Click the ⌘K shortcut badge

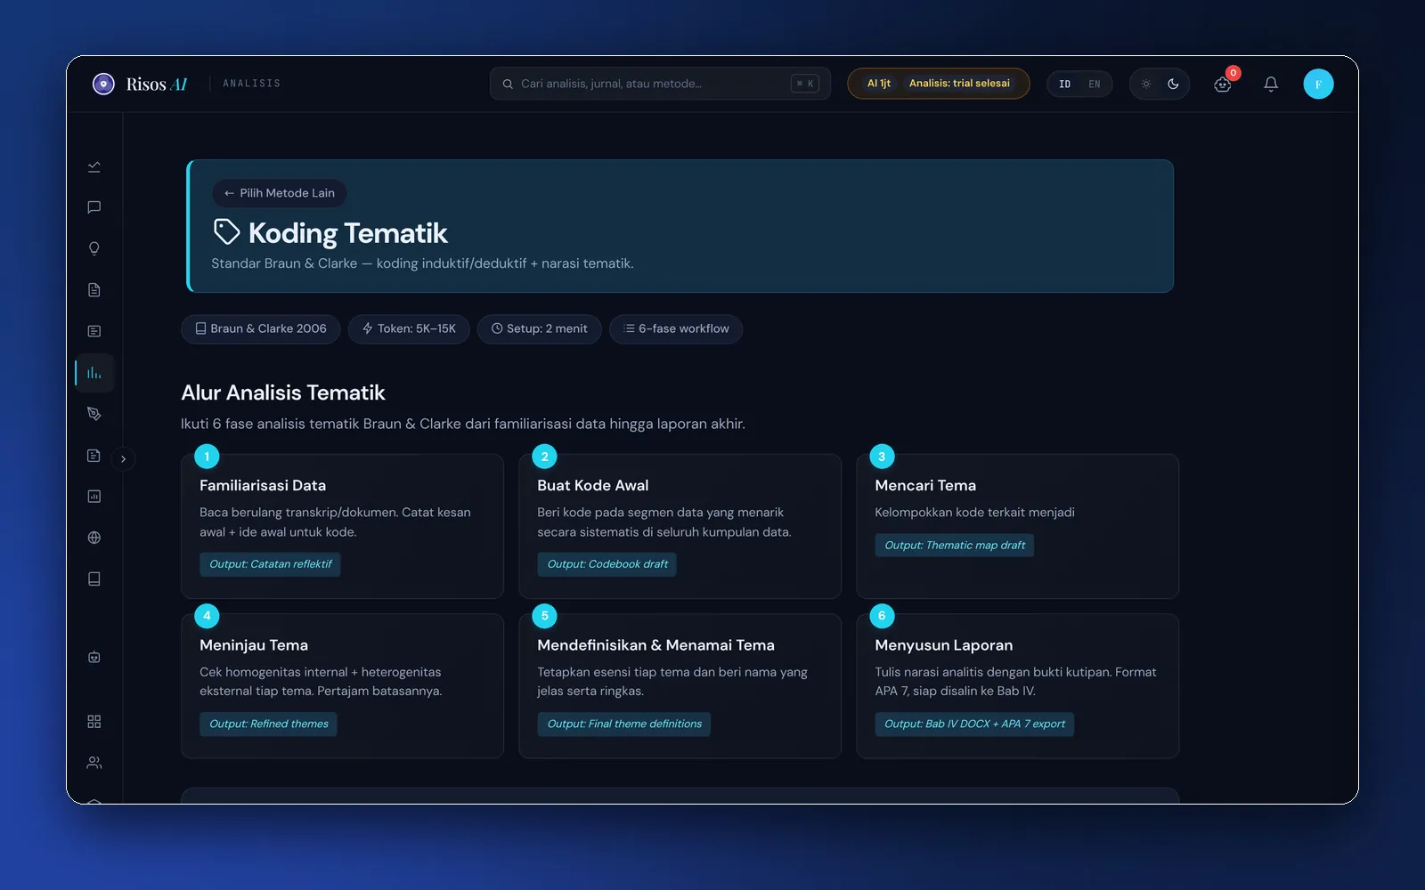[805, 84]
